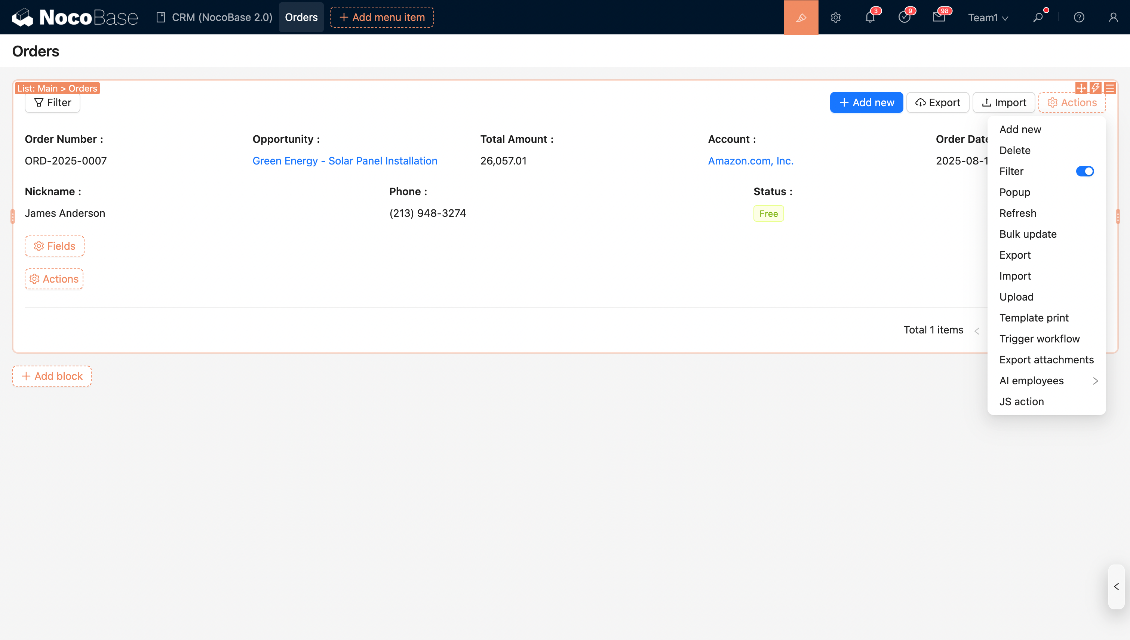1130x640 pixels.
Task: Click the help question mark icon
Action: [1078, 17]
